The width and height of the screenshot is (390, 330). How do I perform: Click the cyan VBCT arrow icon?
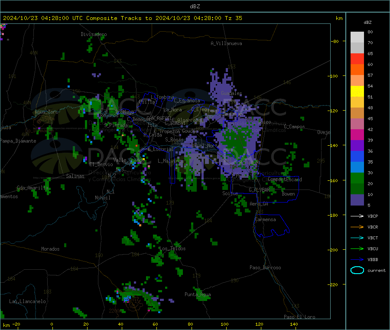[x=357, y=238]
